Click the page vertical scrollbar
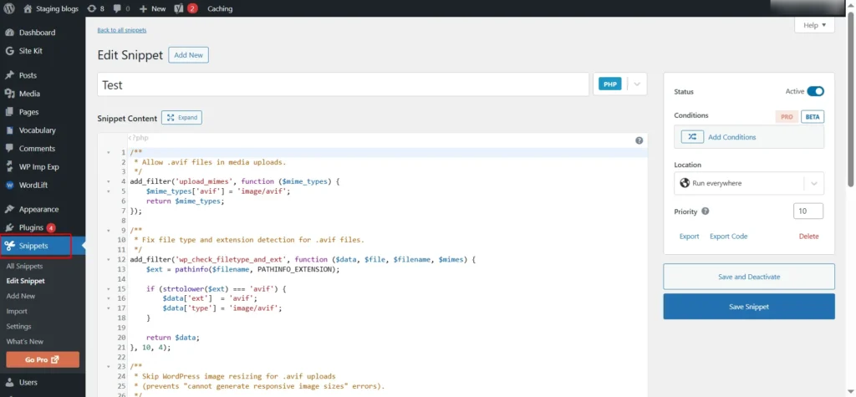 click(850, 100)
